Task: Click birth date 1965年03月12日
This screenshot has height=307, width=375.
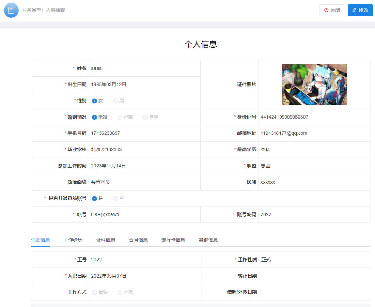Action: click(109, 85)
